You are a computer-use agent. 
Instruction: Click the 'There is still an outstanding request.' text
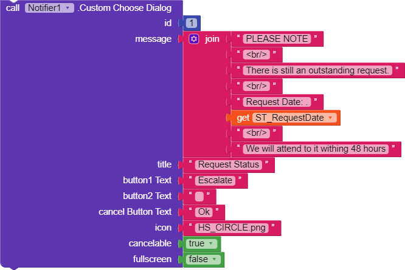[x=317, y=70]
